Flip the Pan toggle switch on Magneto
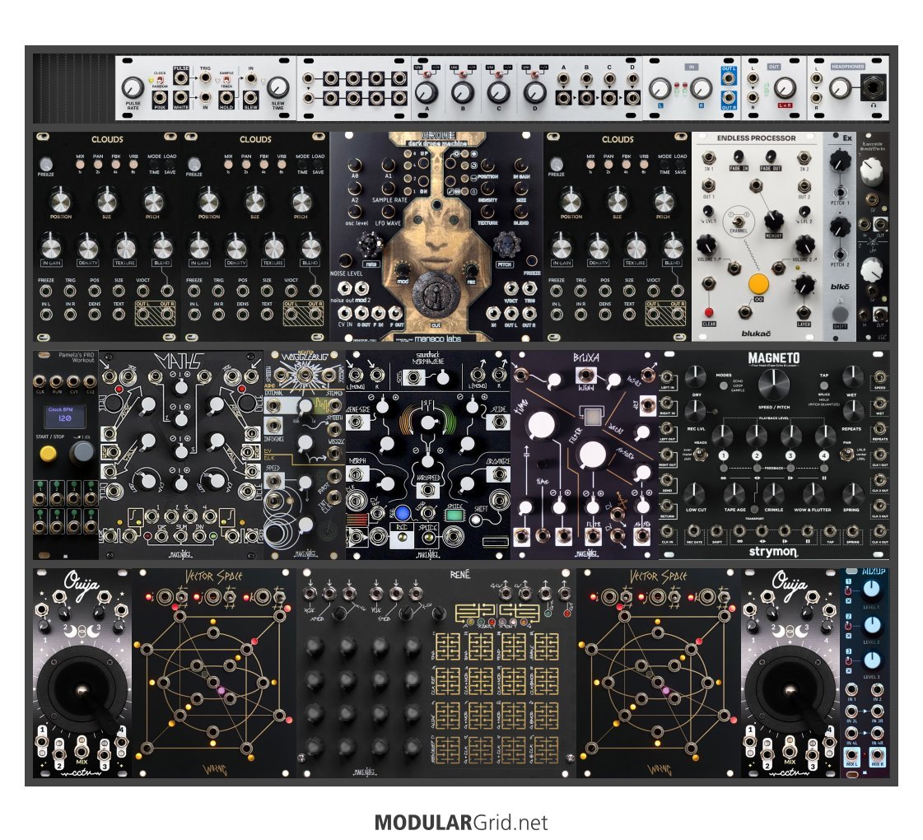 pos(846,454)
